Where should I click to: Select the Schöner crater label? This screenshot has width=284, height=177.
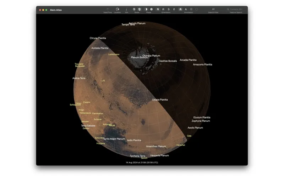tap(98, 119)
